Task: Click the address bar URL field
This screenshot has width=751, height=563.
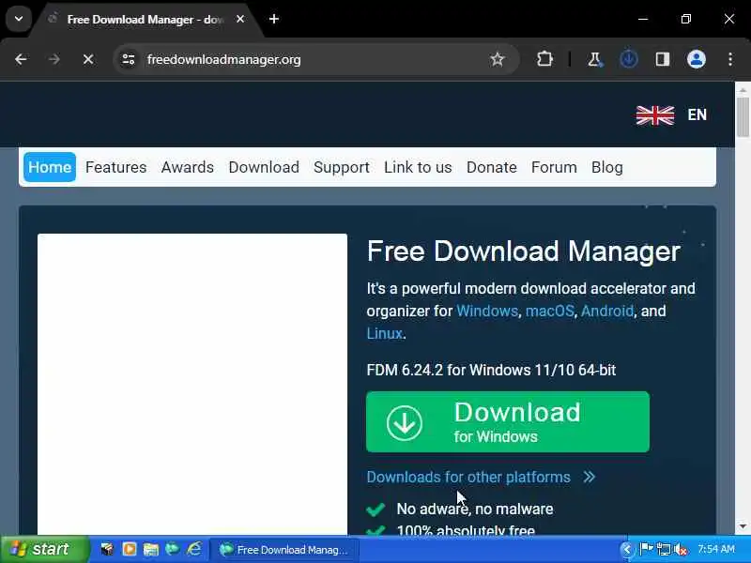Action: 316,59
